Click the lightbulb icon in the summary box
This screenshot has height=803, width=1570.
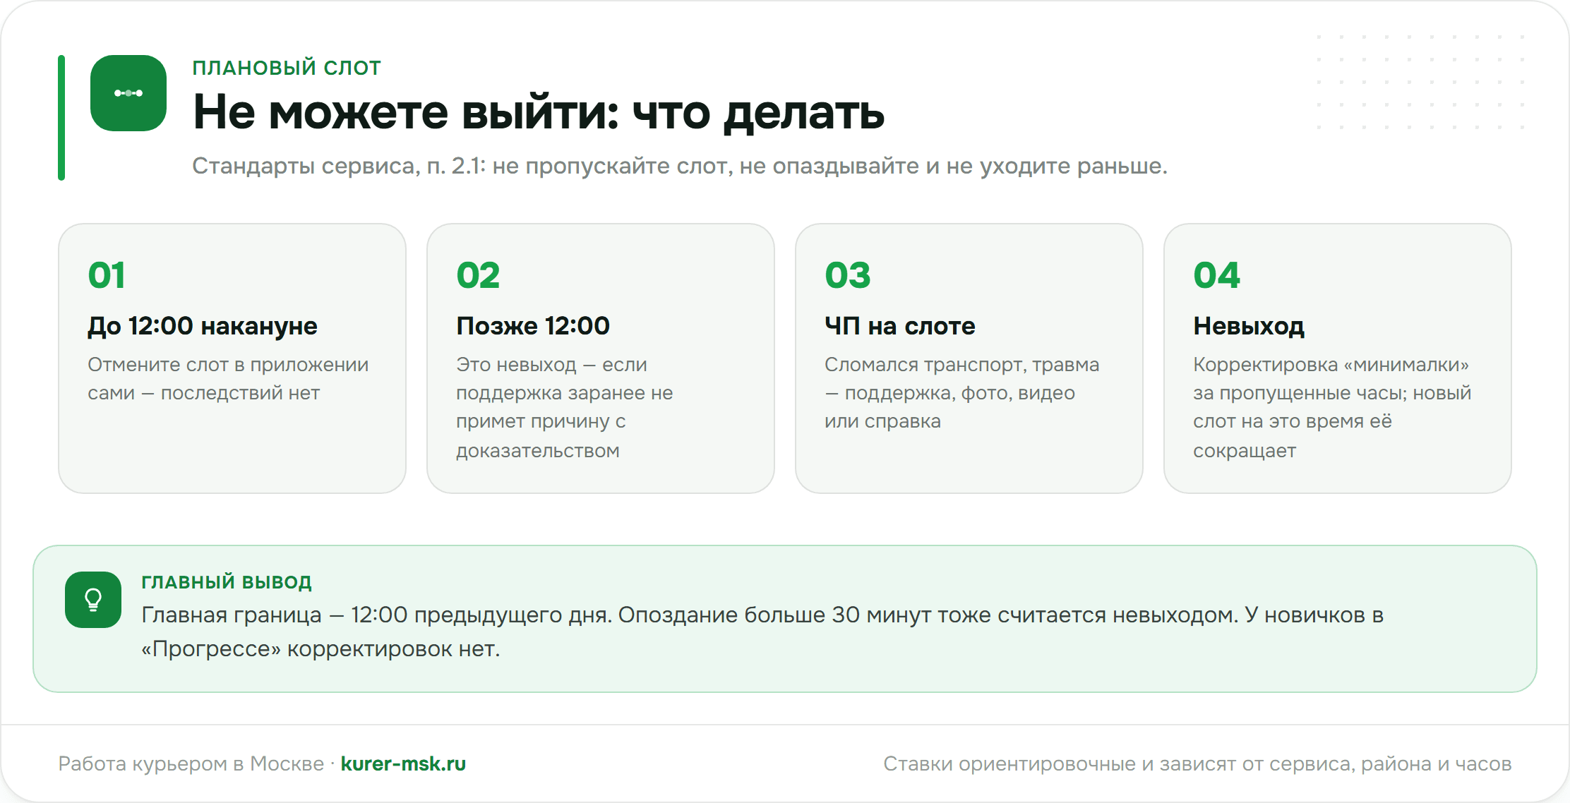[x=93, y=600]
